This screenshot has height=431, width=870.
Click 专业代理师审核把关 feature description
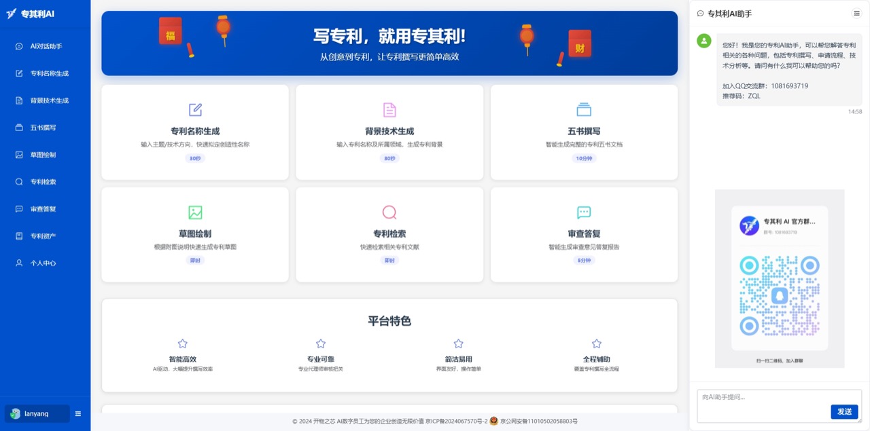click(x=321, y=369)
